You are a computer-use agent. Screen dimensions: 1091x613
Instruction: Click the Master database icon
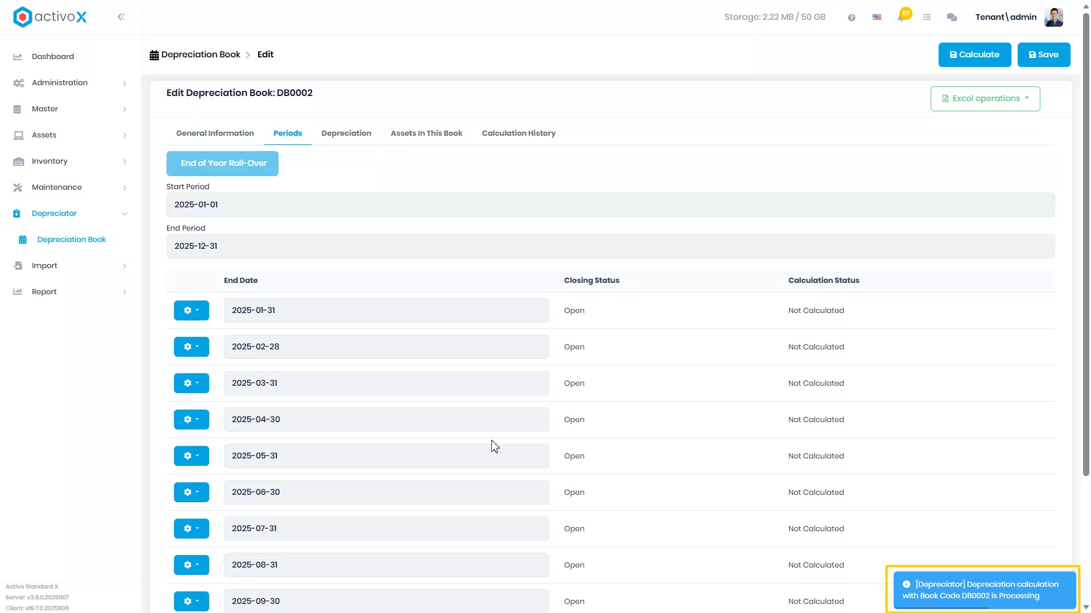click(x=18, y=109)
